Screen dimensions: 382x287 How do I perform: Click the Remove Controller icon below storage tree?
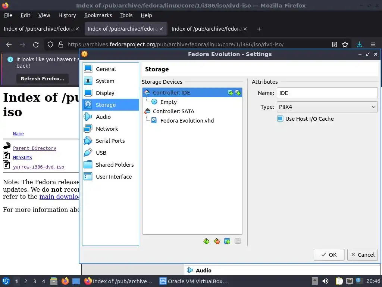point(217,241)
